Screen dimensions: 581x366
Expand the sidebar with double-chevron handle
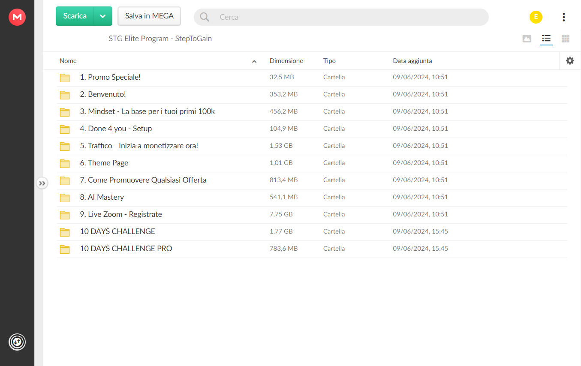[42, 183]
